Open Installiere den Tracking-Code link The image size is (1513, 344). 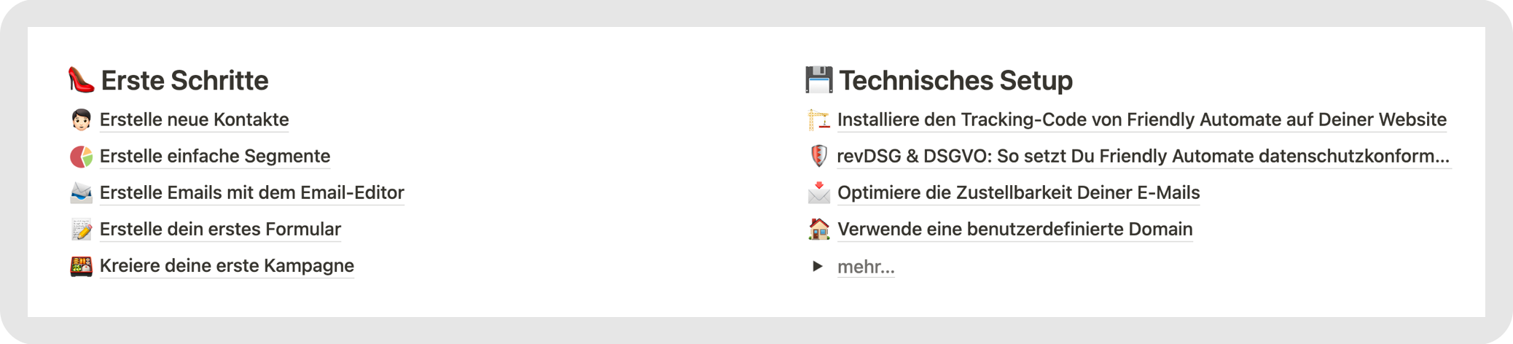coord(1142,120)
